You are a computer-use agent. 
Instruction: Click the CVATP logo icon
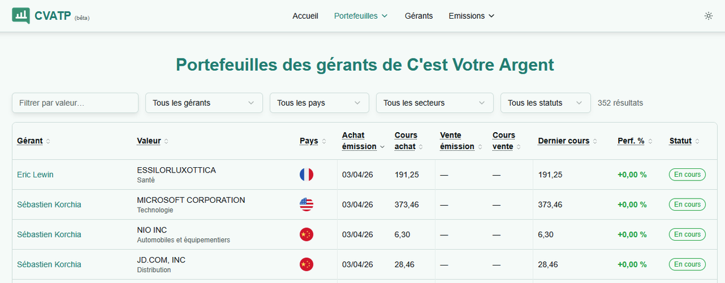pos(21,15)
